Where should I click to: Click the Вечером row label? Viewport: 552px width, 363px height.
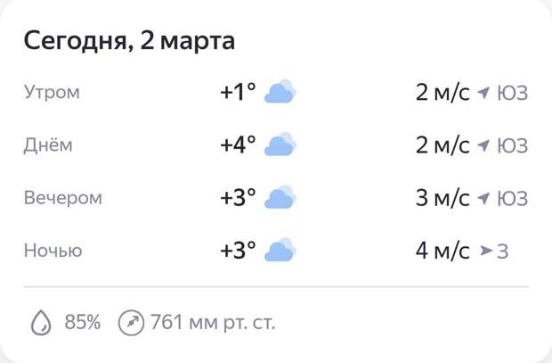pyautogui.click(x=62, y=198)
